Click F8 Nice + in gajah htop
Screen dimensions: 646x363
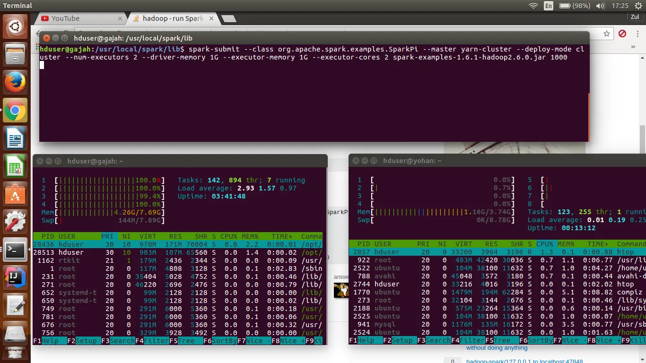point(288,341)
